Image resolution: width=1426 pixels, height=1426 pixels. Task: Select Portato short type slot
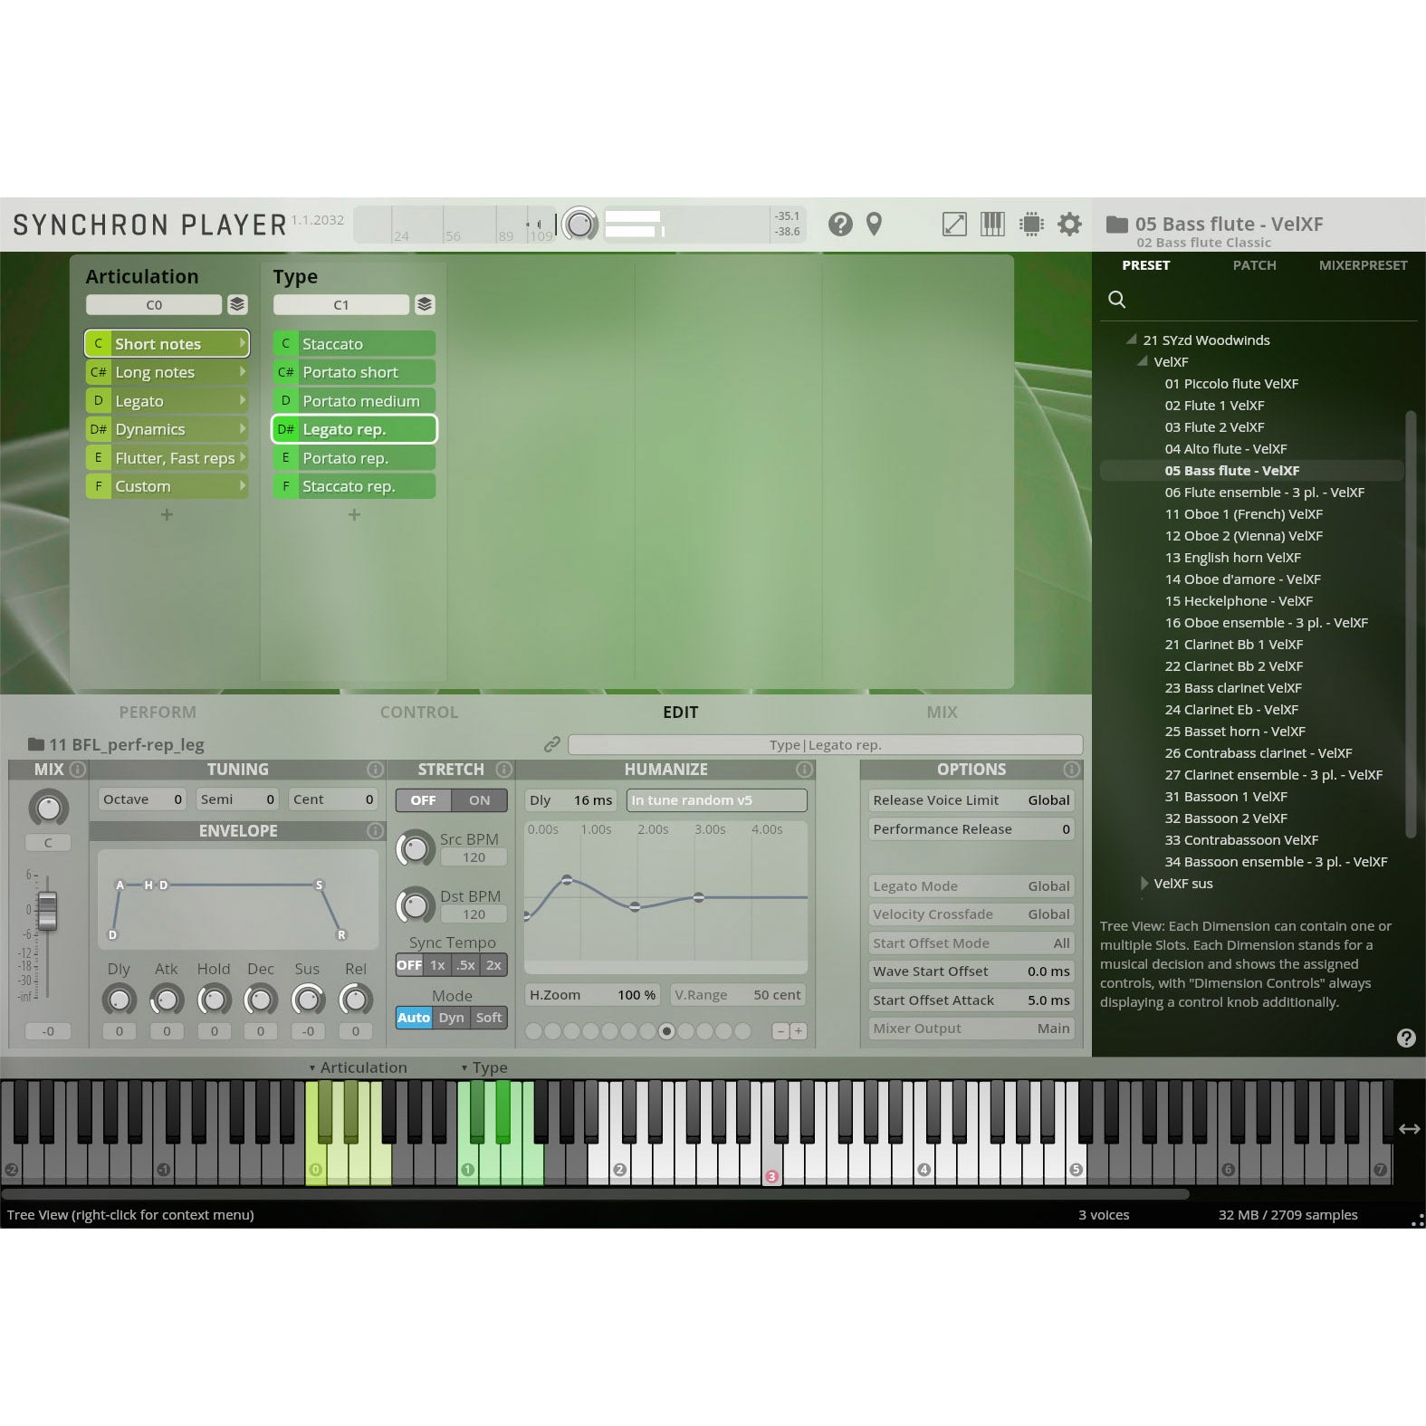point(354,372)
